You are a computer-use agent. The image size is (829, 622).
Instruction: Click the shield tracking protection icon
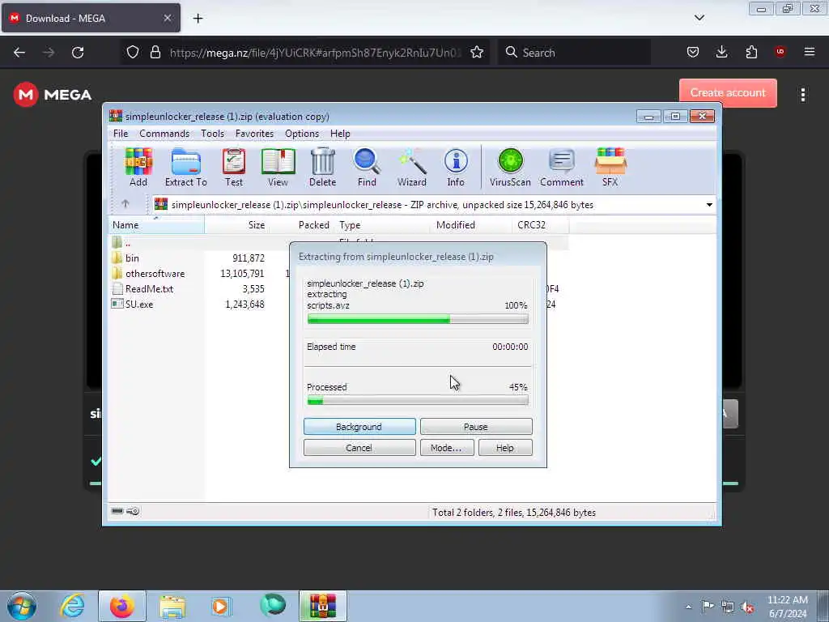click(x=133, y=53)
